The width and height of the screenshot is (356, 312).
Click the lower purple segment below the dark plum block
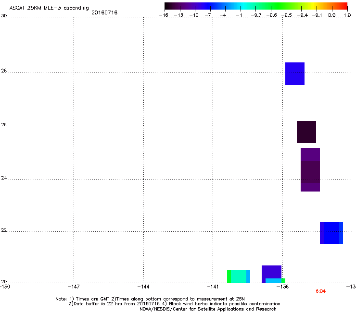coord(310,187)
